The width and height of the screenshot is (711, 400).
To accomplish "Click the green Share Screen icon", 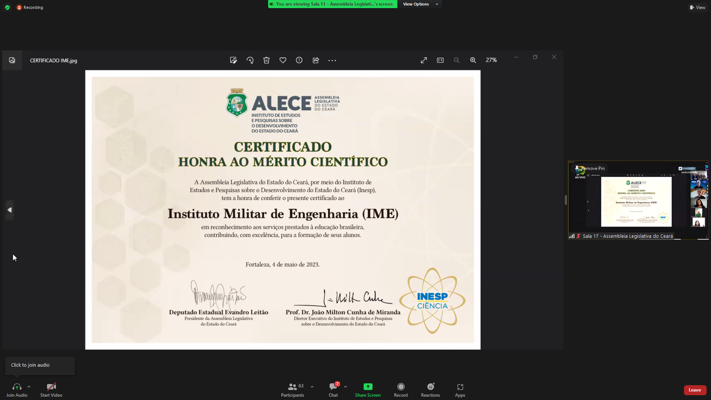I will (368, 387).
